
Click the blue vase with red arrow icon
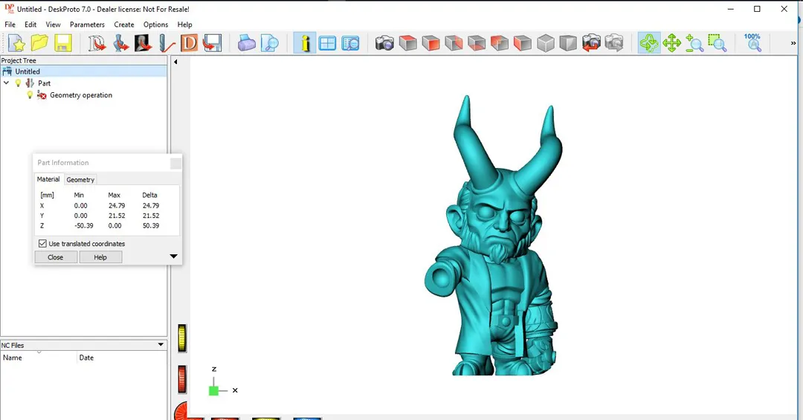tap(120, 43)
